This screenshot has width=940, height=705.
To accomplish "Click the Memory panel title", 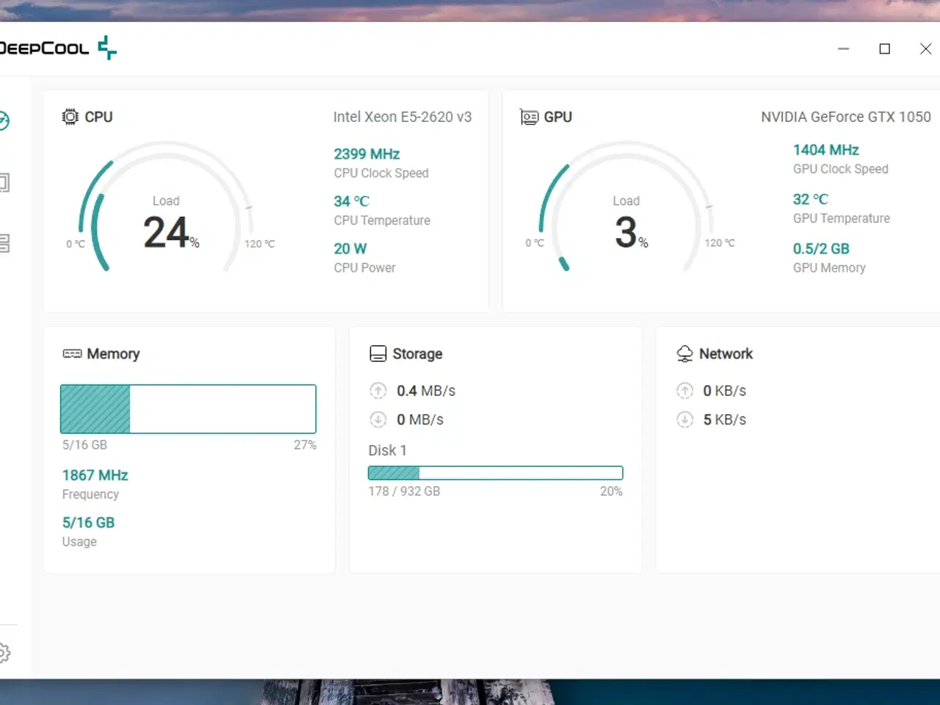I will tap(113, 354).
